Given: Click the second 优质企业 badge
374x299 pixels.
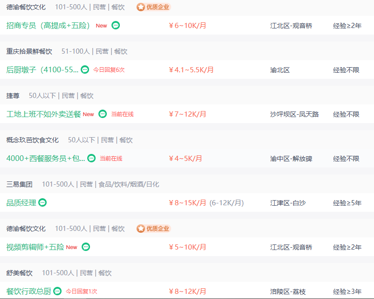Looking at the screenshot, I should point(153,229).
